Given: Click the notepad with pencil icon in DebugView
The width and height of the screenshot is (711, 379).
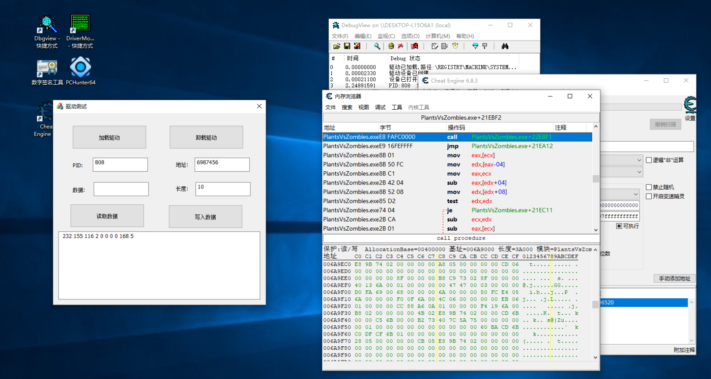Looking at the screenshot, I should point(435,46).
